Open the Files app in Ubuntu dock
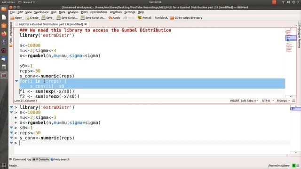 [x=4, y=9]
